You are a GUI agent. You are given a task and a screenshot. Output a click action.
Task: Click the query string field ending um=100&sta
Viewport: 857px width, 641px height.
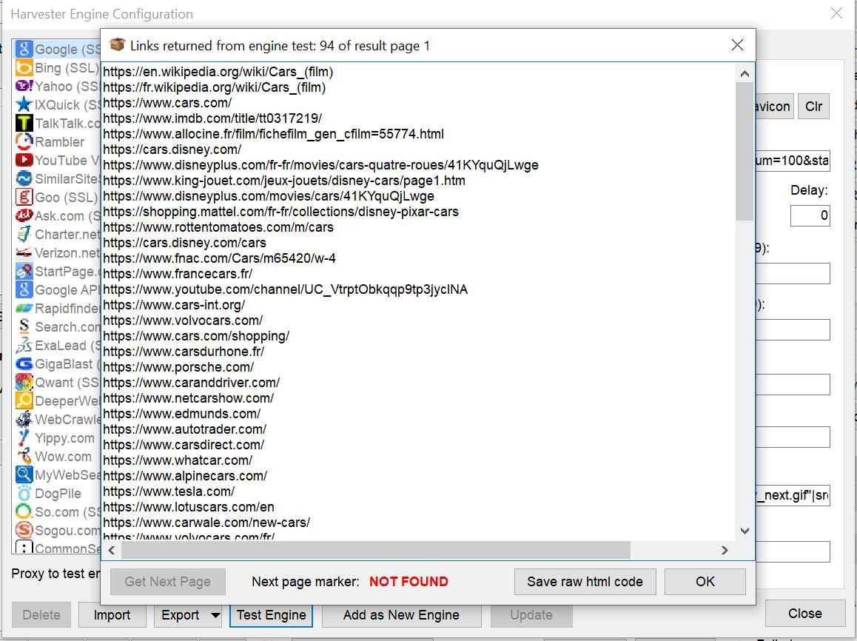793,161
